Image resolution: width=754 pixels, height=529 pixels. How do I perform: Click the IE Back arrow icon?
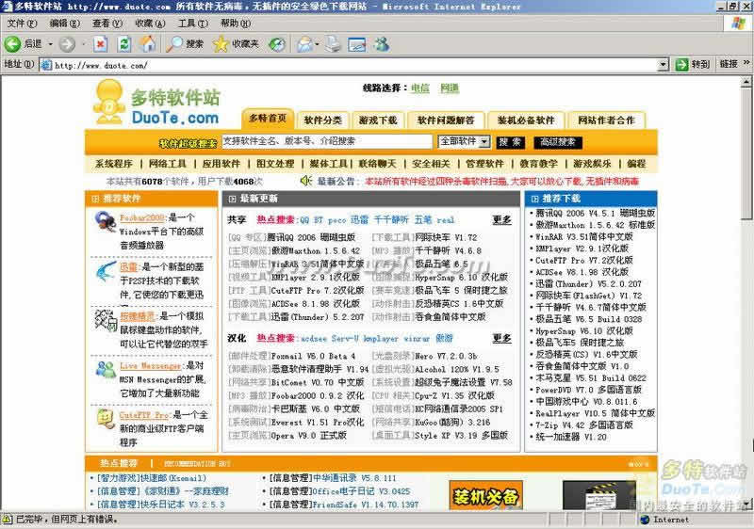coord(13,43)
